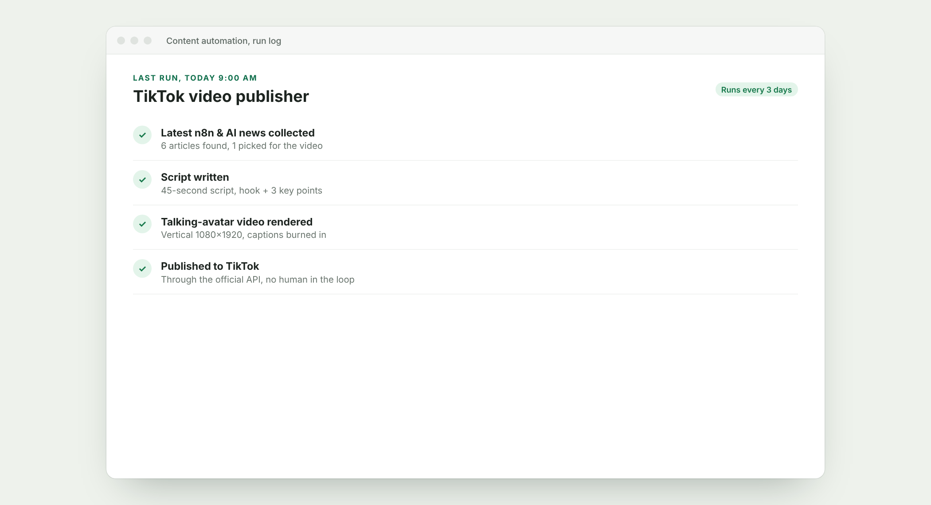The image size is (931, 505).
Task: Click the 'Runs every 3 days' badge
Action: 756,89
